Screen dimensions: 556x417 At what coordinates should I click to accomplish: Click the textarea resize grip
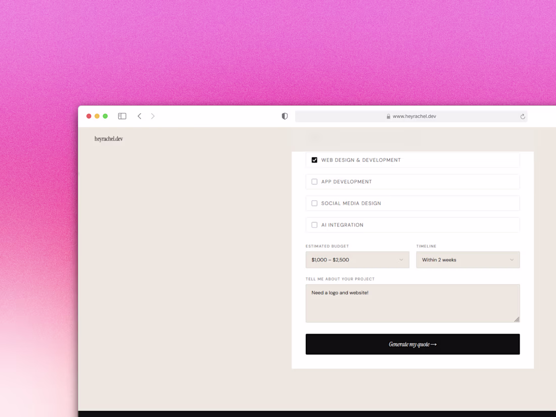point(517,318)
